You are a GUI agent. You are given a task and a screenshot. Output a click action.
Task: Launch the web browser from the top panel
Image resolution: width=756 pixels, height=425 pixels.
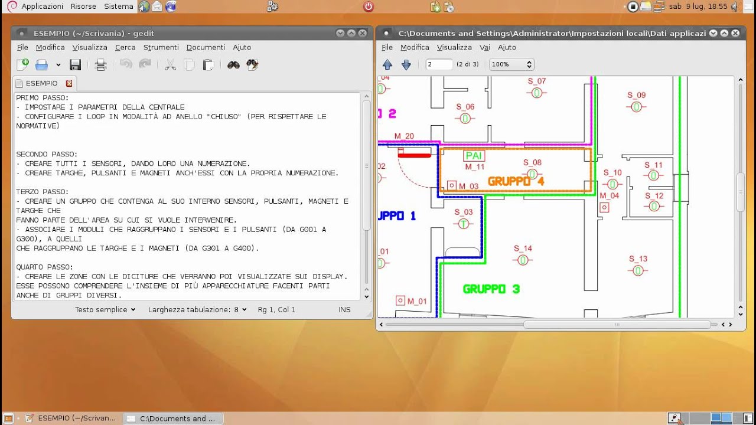tap(144, 6)
